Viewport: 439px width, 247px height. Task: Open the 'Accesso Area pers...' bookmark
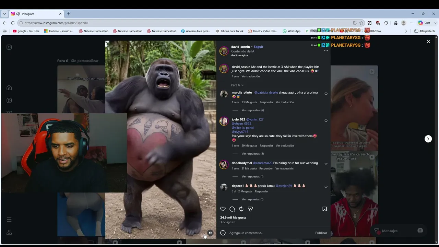195,31
